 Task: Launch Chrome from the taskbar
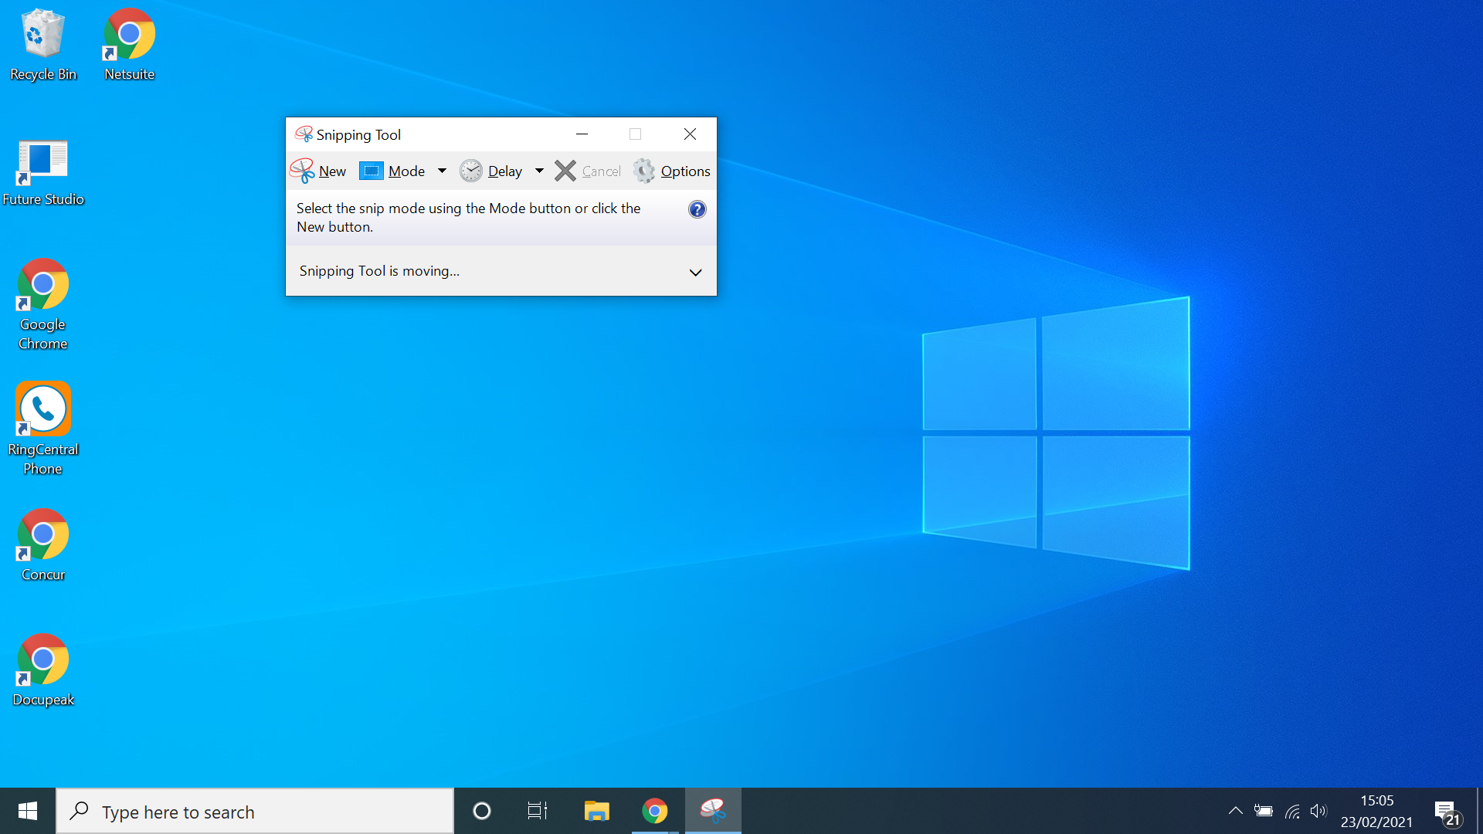coord(654,811)
